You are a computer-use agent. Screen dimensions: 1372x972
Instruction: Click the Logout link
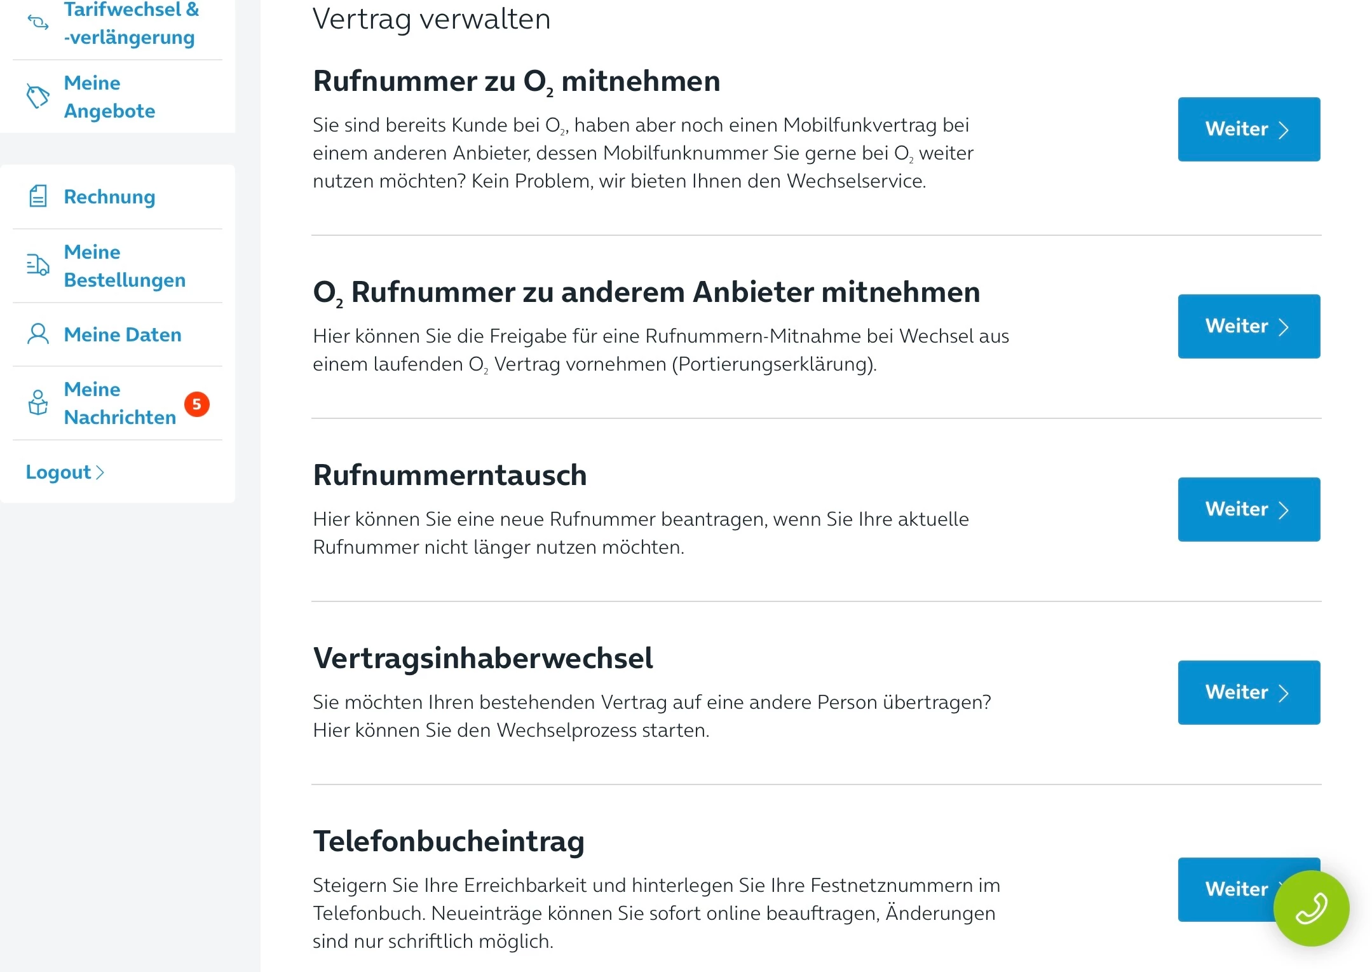[65, 472]
